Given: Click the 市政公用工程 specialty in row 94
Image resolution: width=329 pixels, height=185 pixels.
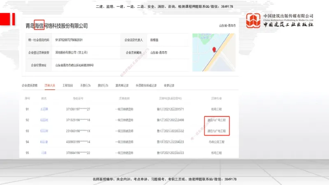Looking at the screenshot, I should pos(217,142).
